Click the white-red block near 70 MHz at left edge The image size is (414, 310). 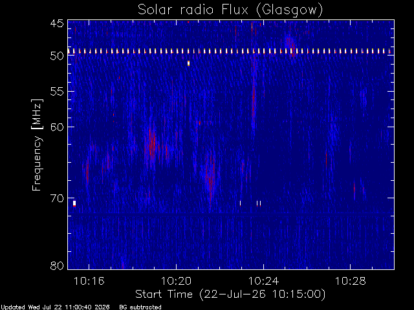[x=74, y=203]
